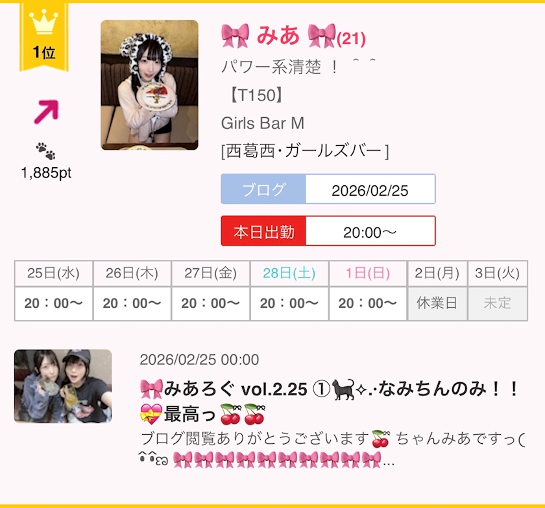Click the 西葛西・ガールズバー category link
Screen dimensions: 545x508
click(x=305, y=152)
